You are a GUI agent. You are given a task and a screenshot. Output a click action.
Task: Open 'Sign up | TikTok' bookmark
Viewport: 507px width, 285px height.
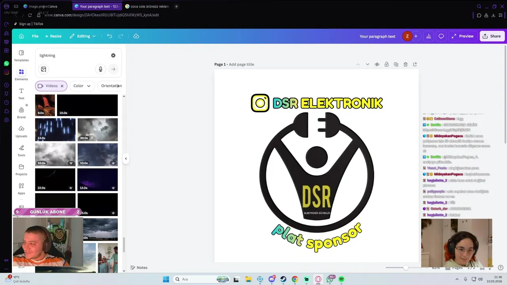29,24
